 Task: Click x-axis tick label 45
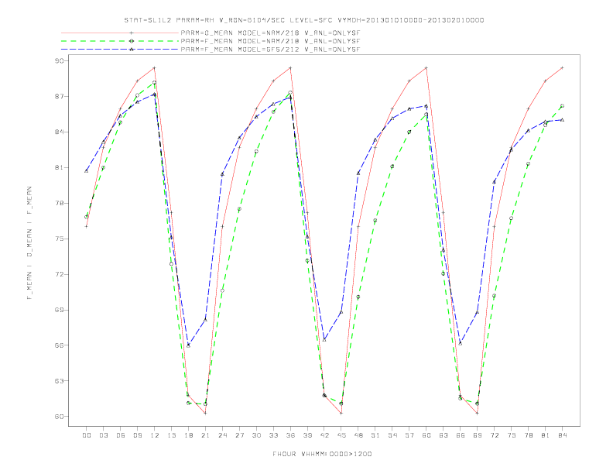coord(341,435)
